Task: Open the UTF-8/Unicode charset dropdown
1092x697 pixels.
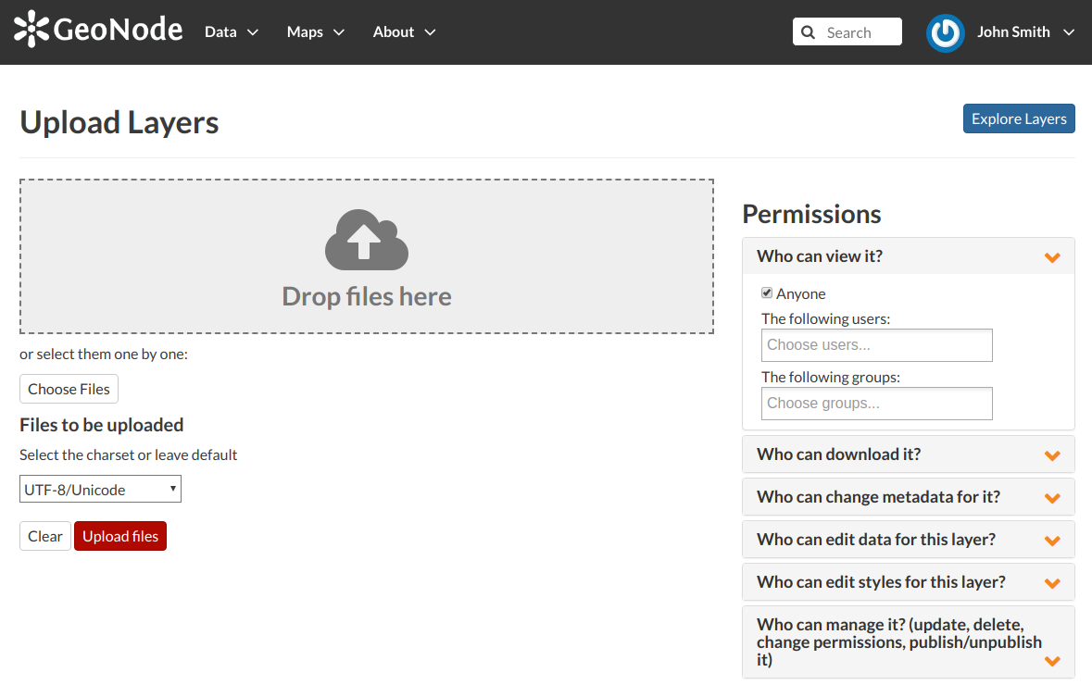Action: (100, 490)
